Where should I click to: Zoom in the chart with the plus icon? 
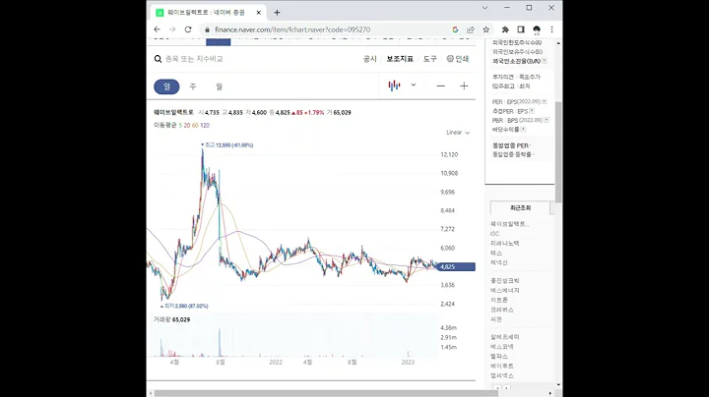(x=464, y=85)
